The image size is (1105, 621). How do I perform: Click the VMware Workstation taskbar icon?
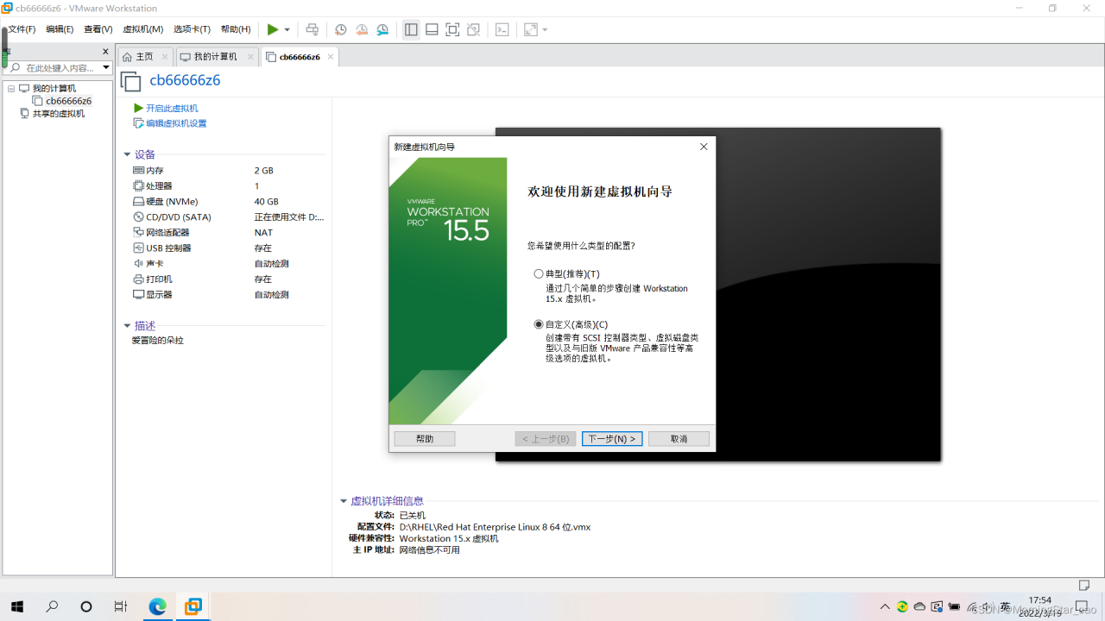[193, 606]
